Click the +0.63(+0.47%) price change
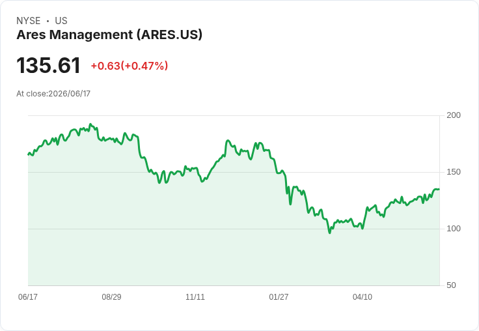This screenshot has width=479, height=331. [x=130, y=66]
